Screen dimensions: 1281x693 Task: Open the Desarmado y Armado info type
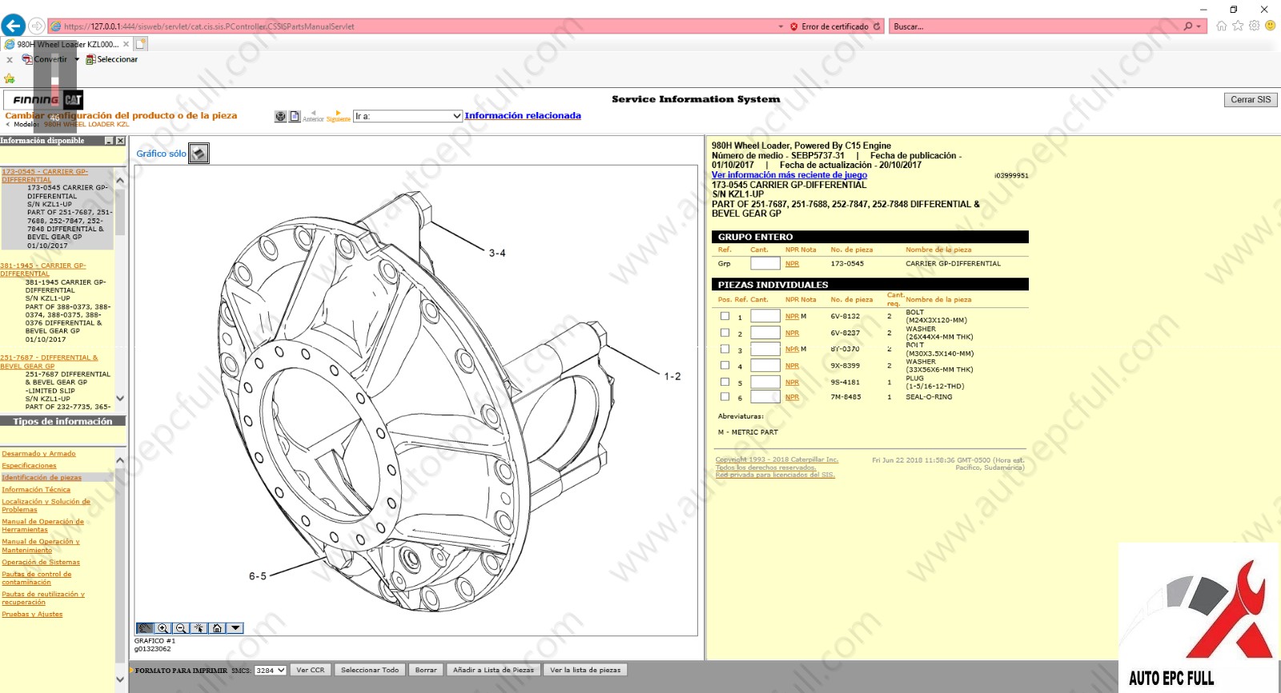(38, 454)
